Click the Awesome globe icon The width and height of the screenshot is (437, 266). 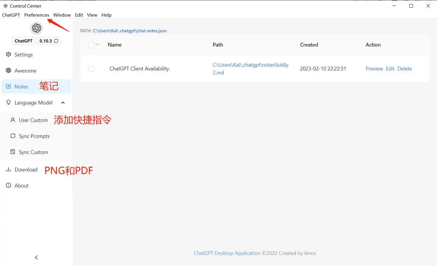coord(8,70)
